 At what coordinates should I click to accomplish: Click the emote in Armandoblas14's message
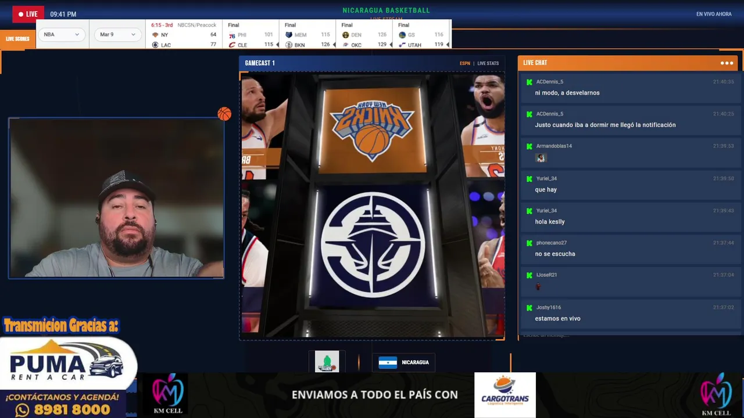pyautogui.click(x=541, y=157)
